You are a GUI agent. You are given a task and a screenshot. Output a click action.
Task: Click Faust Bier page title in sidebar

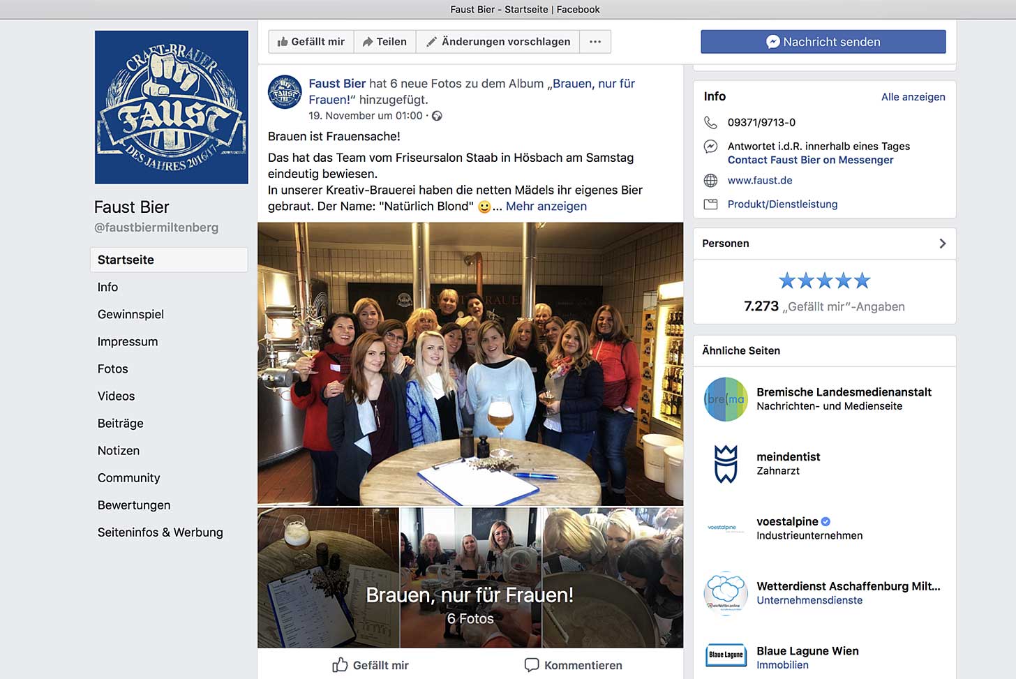[132, 207]
